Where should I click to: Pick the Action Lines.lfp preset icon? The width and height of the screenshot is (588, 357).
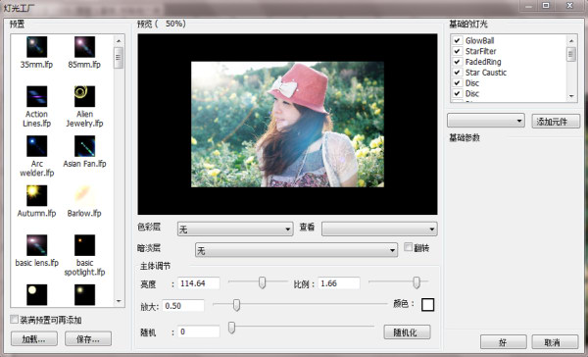(37, 96)
